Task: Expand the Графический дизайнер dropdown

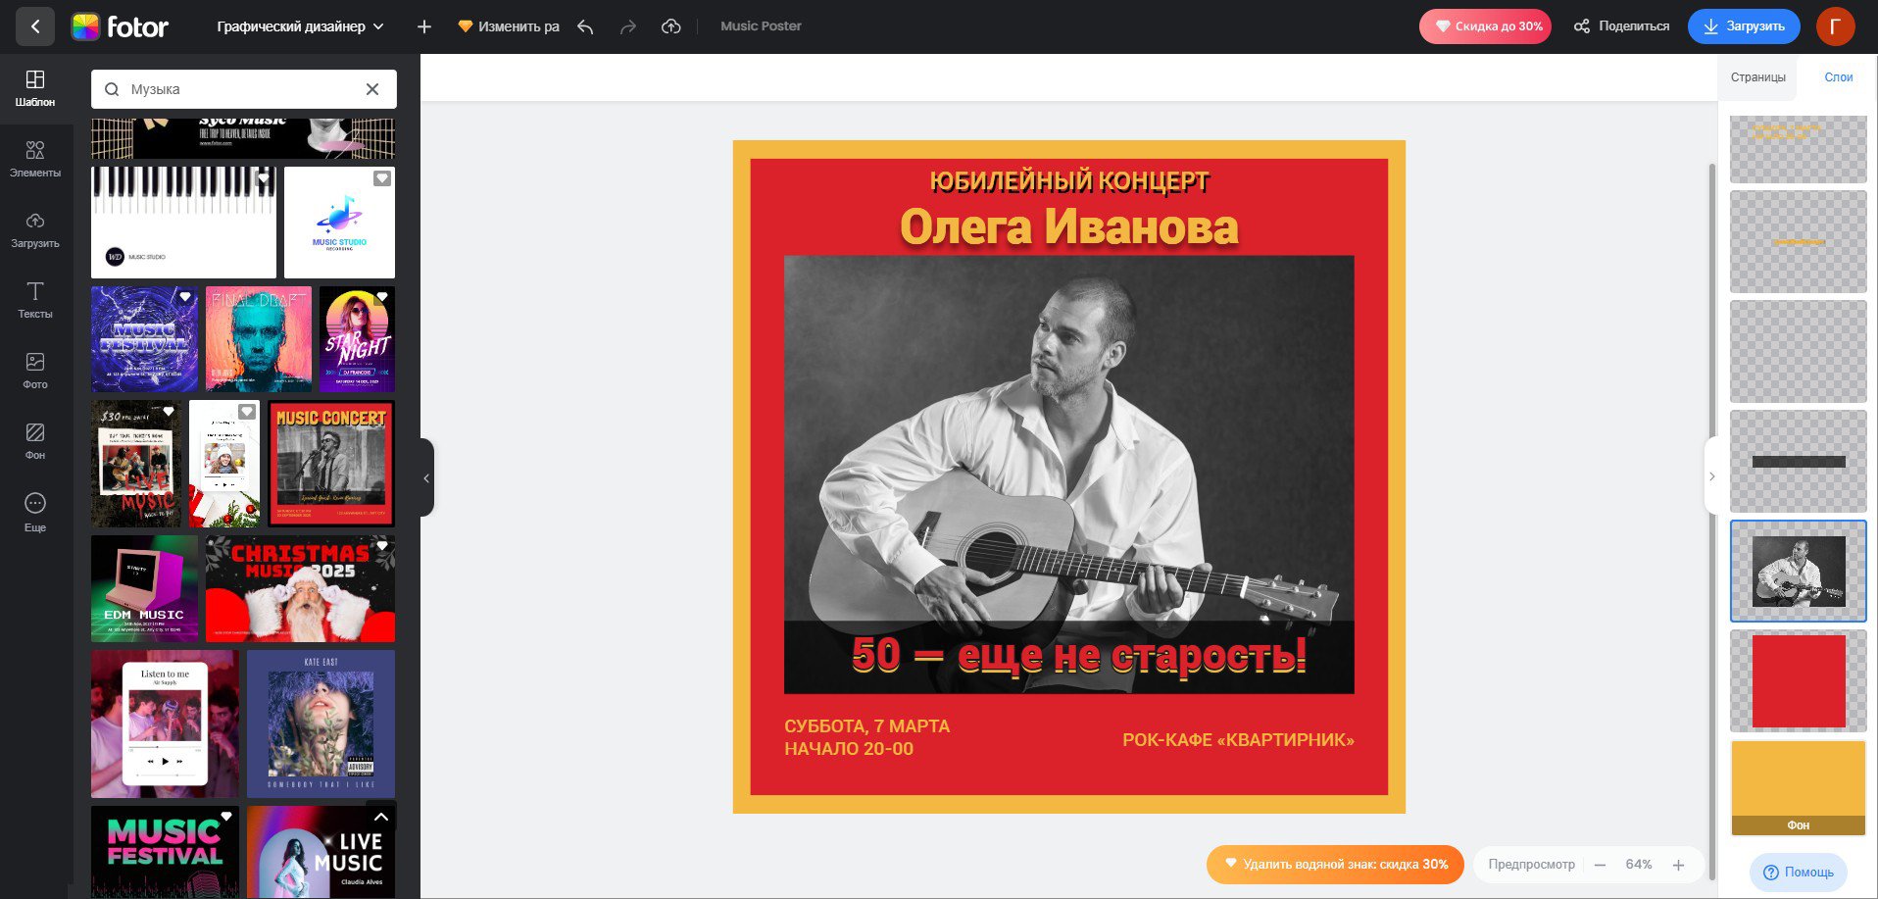Action: 300,26
